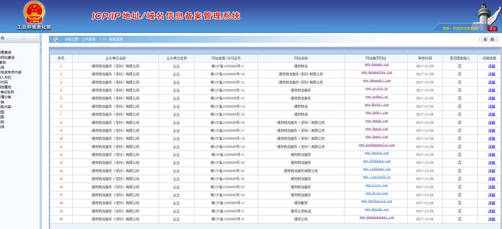Click website name 德邦物流服务有限公司 in row 14

click(x=301, y=171)
